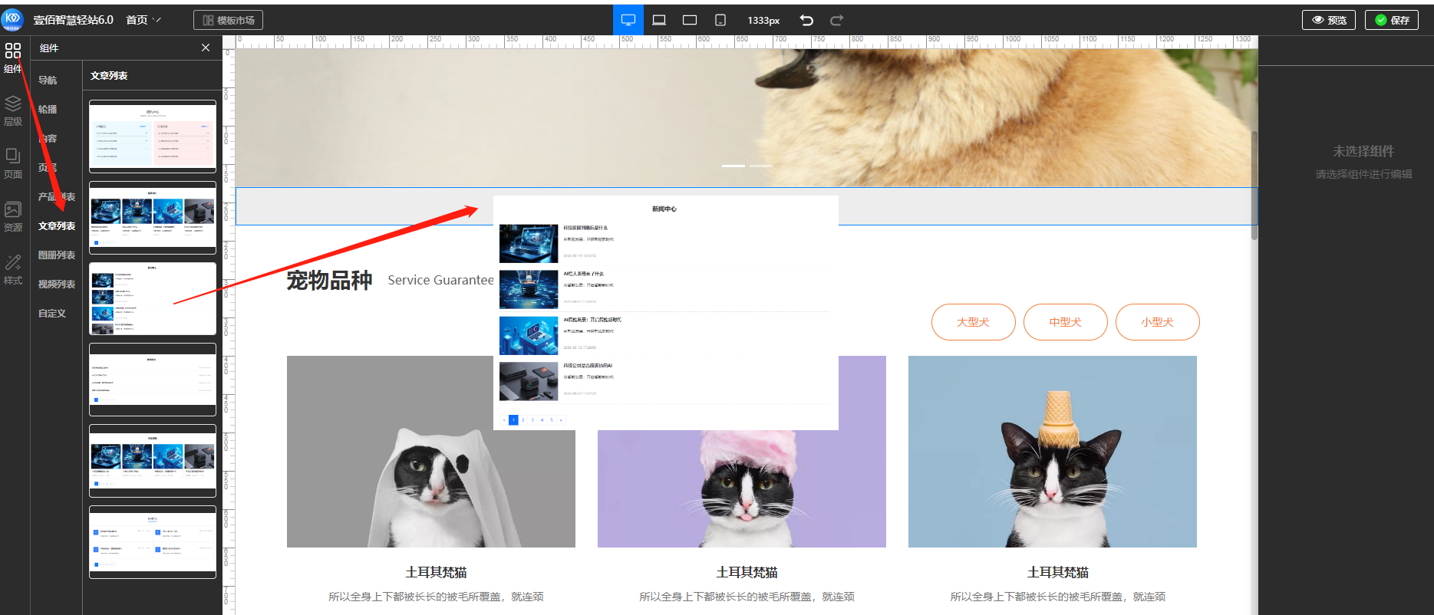Open the 模板市场 template market
This screenshot has width=1434, height=615.
click(228, 20)
